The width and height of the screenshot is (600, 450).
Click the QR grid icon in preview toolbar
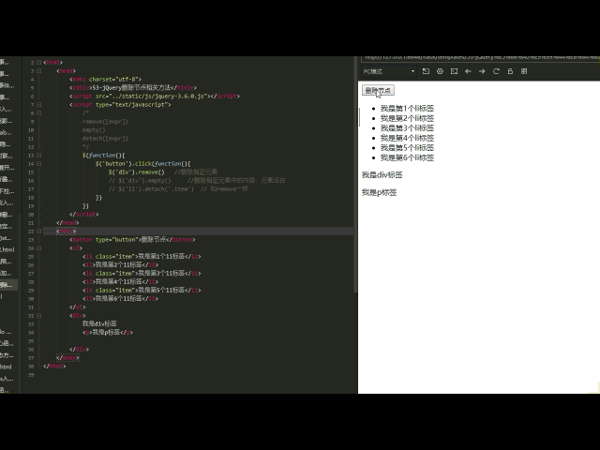click(x=524, y=71)
